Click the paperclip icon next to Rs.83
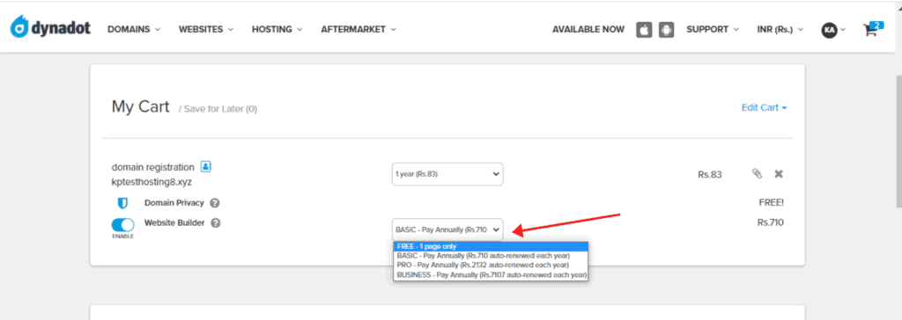This screenshot has height=320, width=902. (x=757, y=173)
